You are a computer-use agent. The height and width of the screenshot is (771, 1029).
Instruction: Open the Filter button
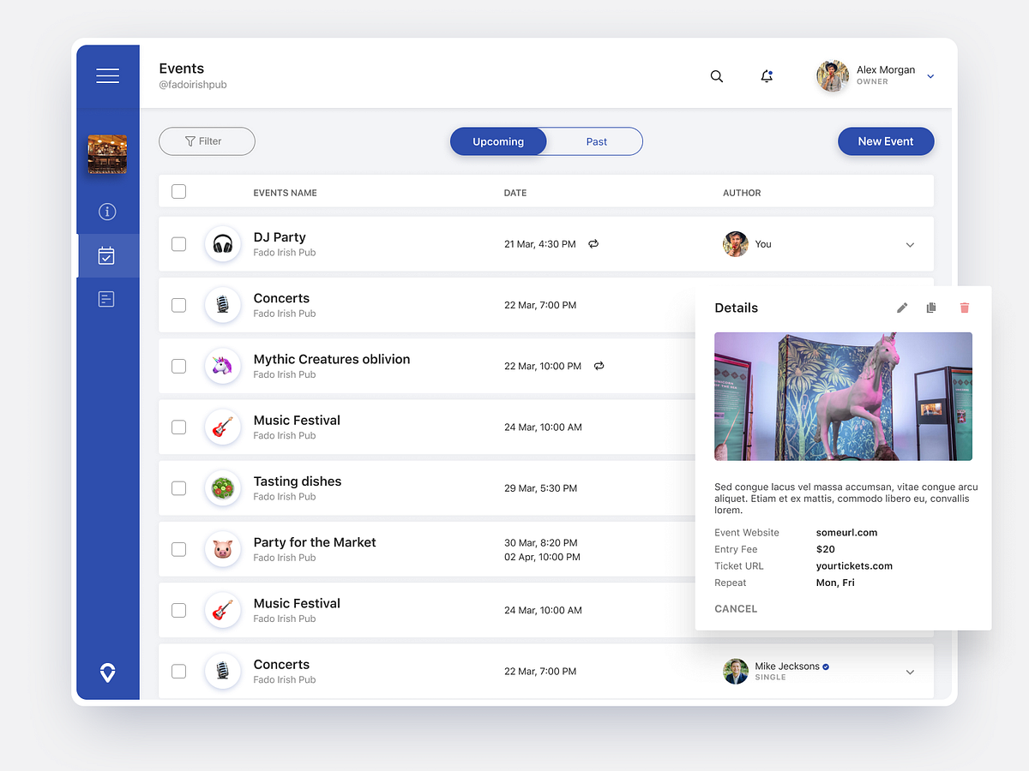point(207,141)
